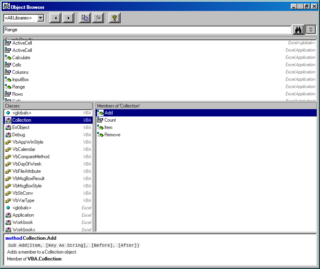Collapse search results with double-chevron button
Screen dimensions: 320x269
(x=311, y=30)
